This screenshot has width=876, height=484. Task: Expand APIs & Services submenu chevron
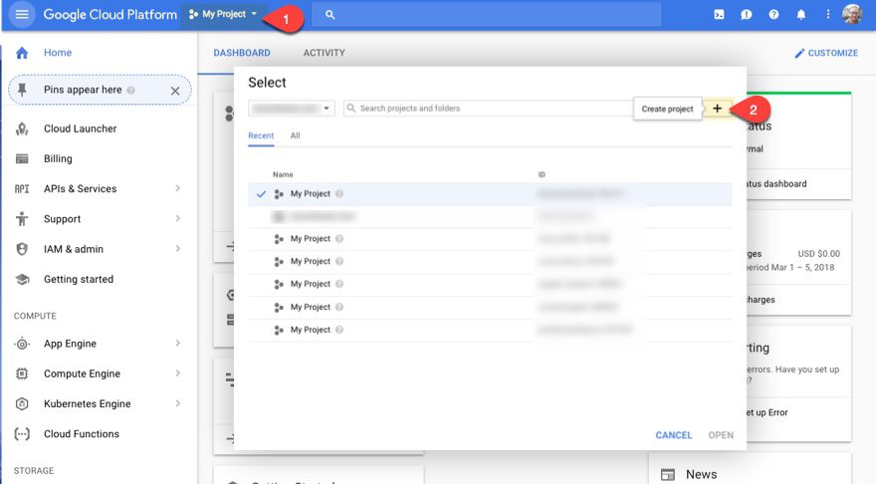177,188
